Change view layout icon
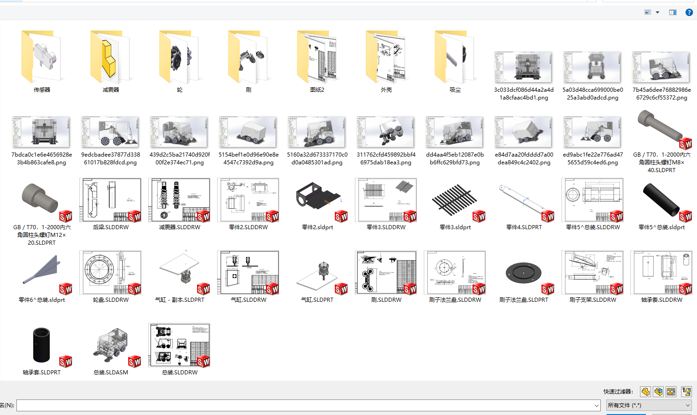 click(648, 12)
